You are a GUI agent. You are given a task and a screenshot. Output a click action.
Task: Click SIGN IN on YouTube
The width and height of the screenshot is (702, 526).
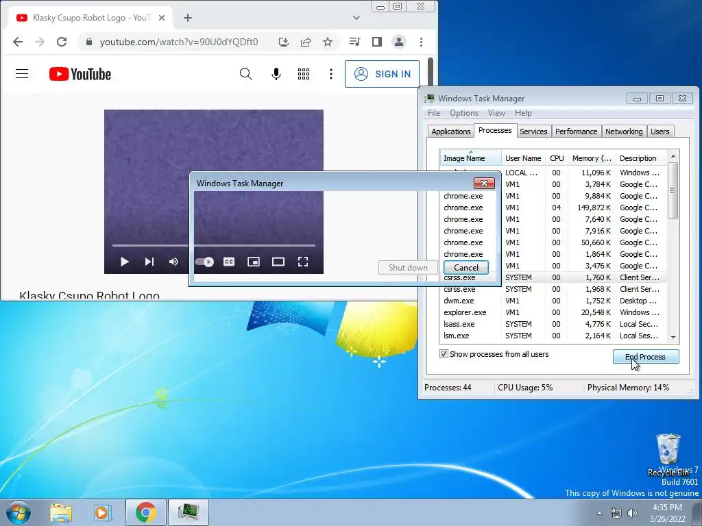[382, 74]
